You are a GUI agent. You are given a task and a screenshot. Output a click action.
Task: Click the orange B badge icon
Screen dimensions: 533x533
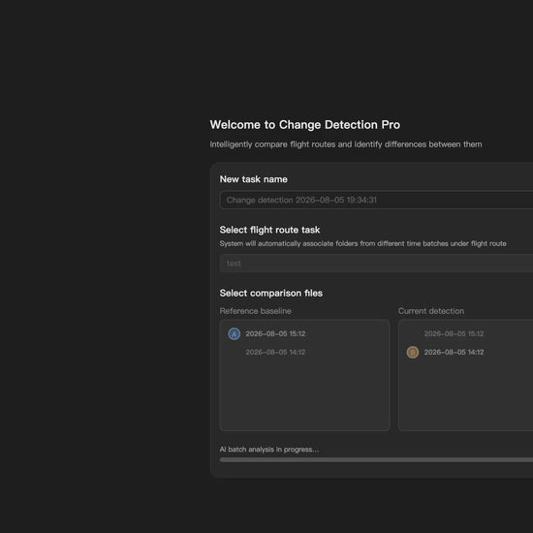(x=413, y=352)
